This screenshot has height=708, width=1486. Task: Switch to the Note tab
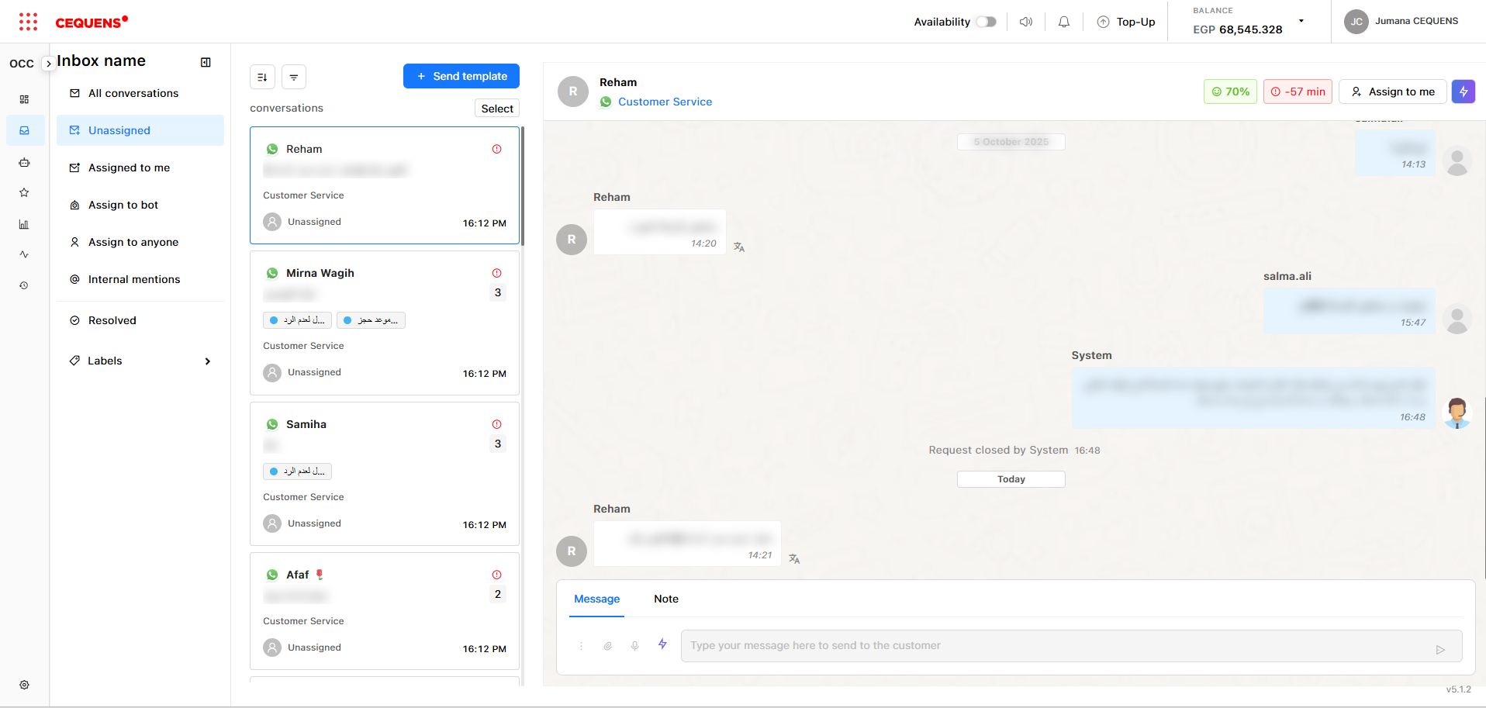pos(666,599)
